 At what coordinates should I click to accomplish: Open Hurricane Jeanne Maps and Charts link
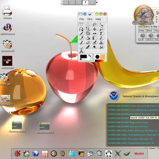[x=128, y=122]
